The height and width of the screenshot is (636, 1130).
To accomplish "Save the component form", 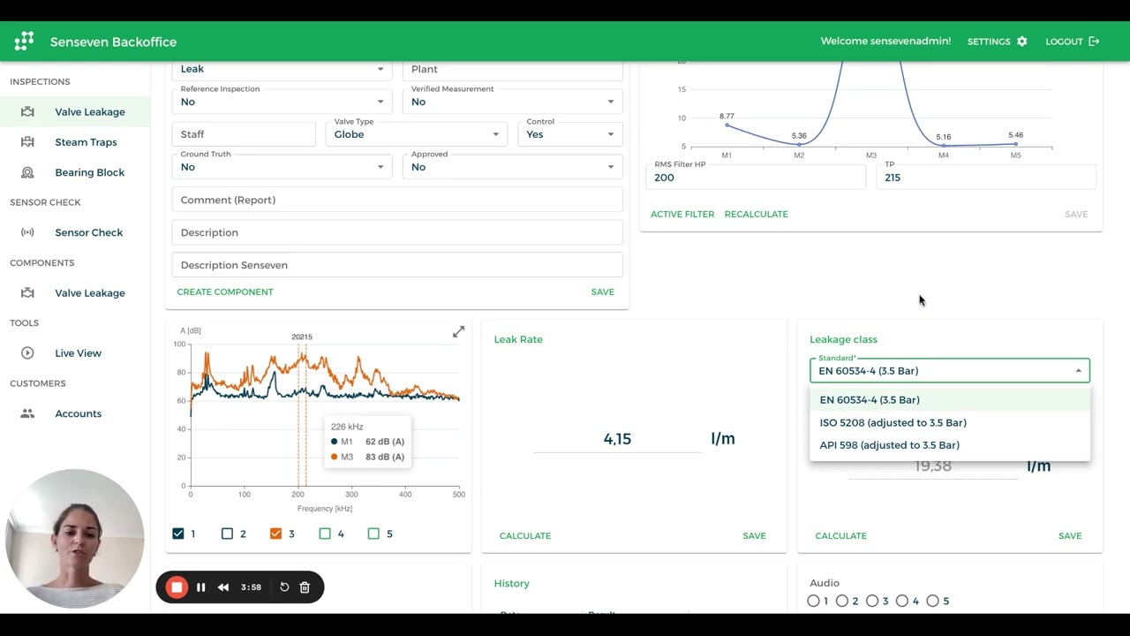I will tap(603, 291).
